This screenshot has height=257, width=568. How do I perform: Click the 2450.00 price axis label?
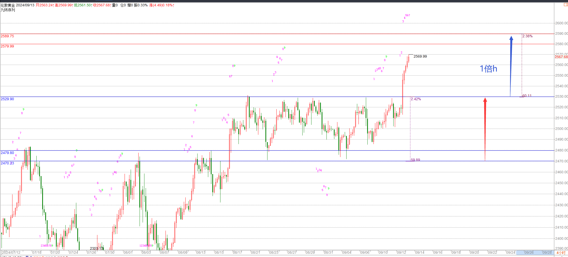[x=561, y=183]
